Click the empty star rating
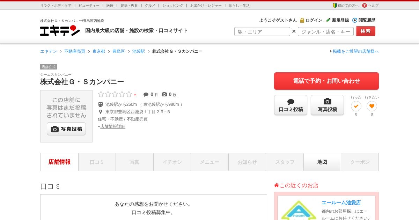The width and height of the screenshot is (419, 220). pyautogui.click(x=115, y=94)
